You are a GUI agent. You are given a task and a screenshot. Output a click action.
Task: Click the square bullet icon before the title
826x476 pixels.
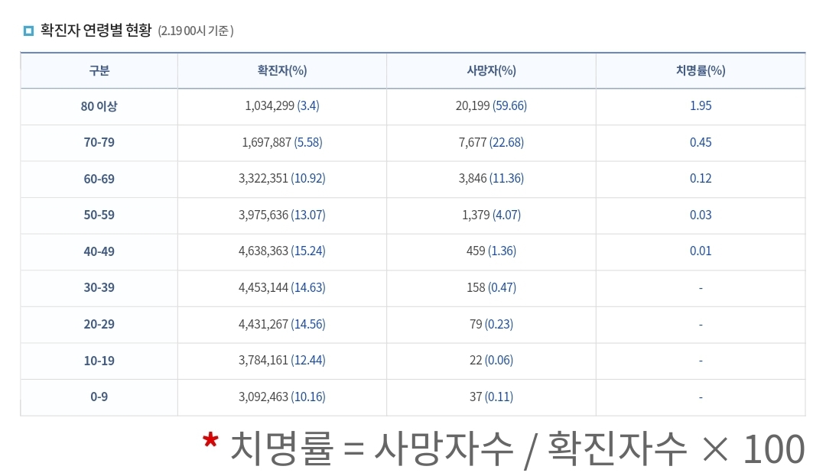[28, 31]
